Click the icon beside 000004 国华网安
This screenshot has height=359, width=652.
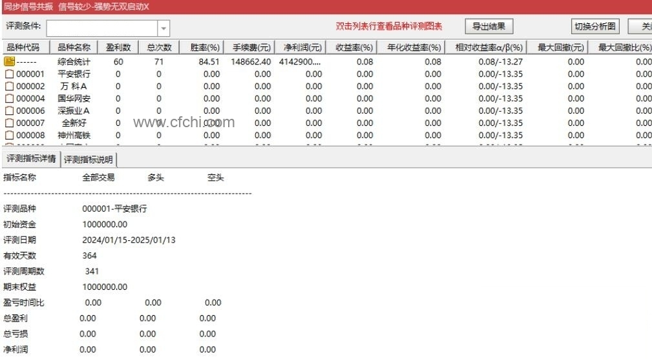[9, 99]
